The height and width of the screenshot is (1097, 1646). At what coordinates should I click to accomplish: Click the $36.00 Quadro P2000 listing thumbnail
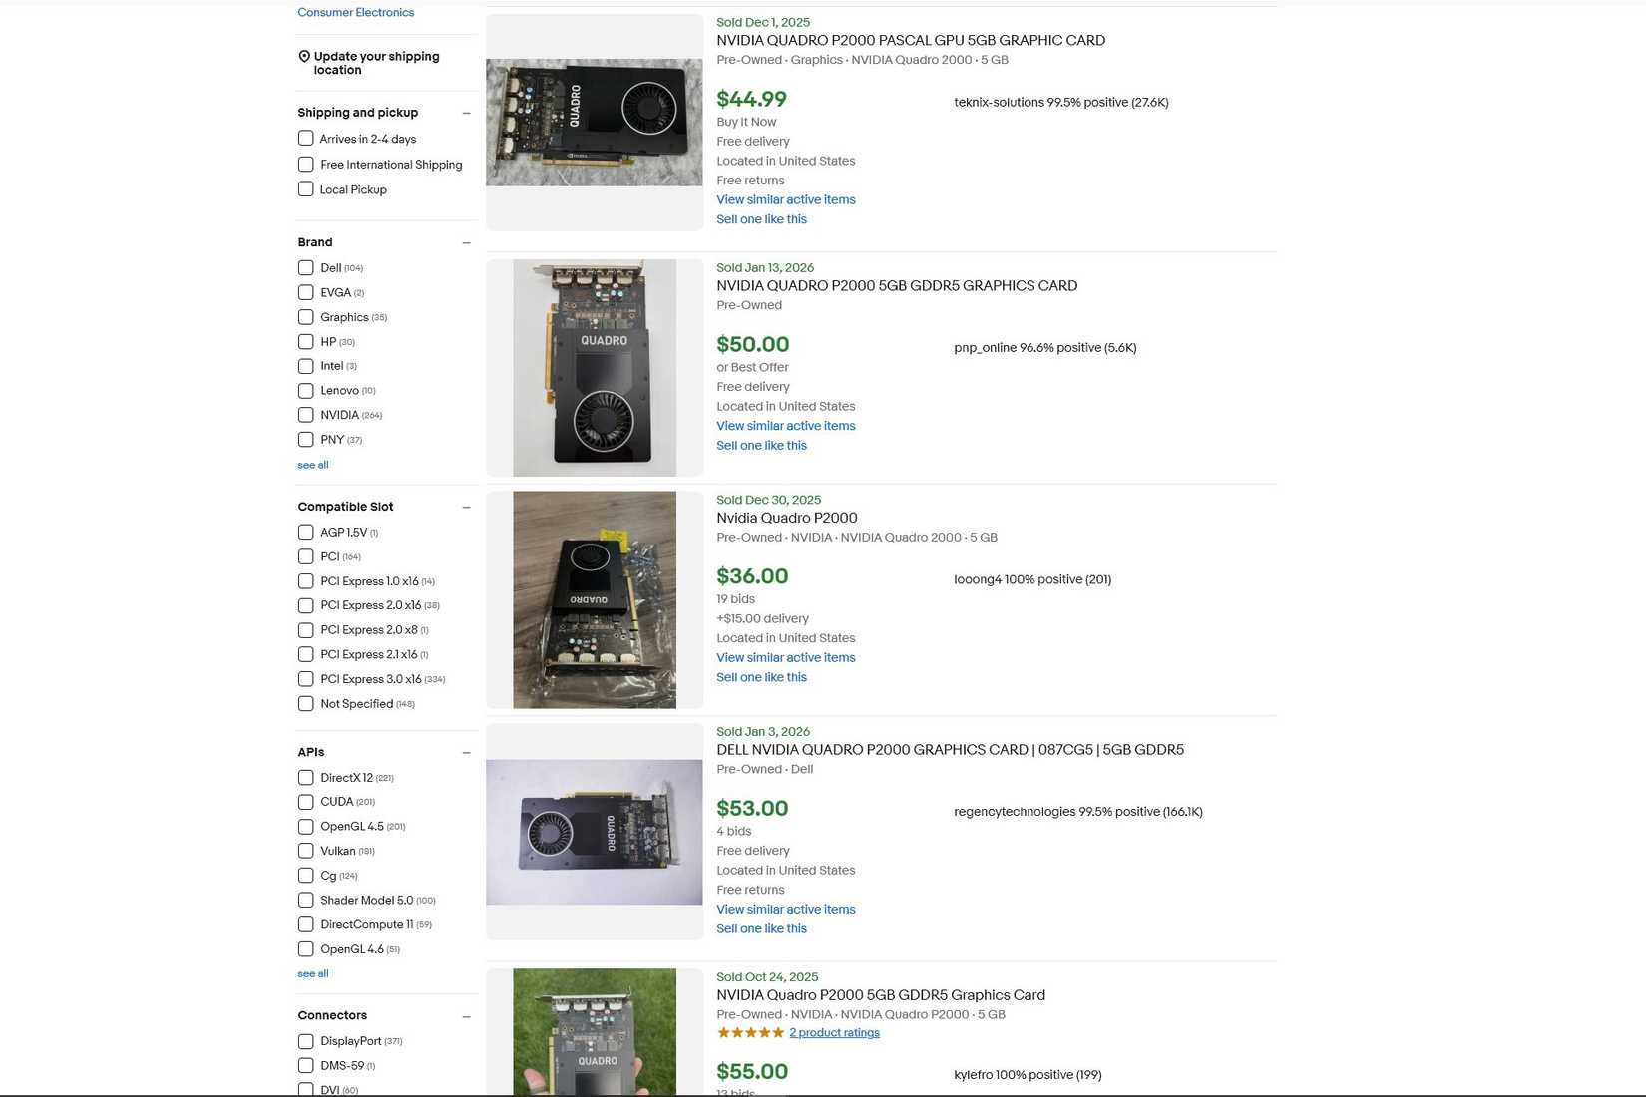pos(594,598)
